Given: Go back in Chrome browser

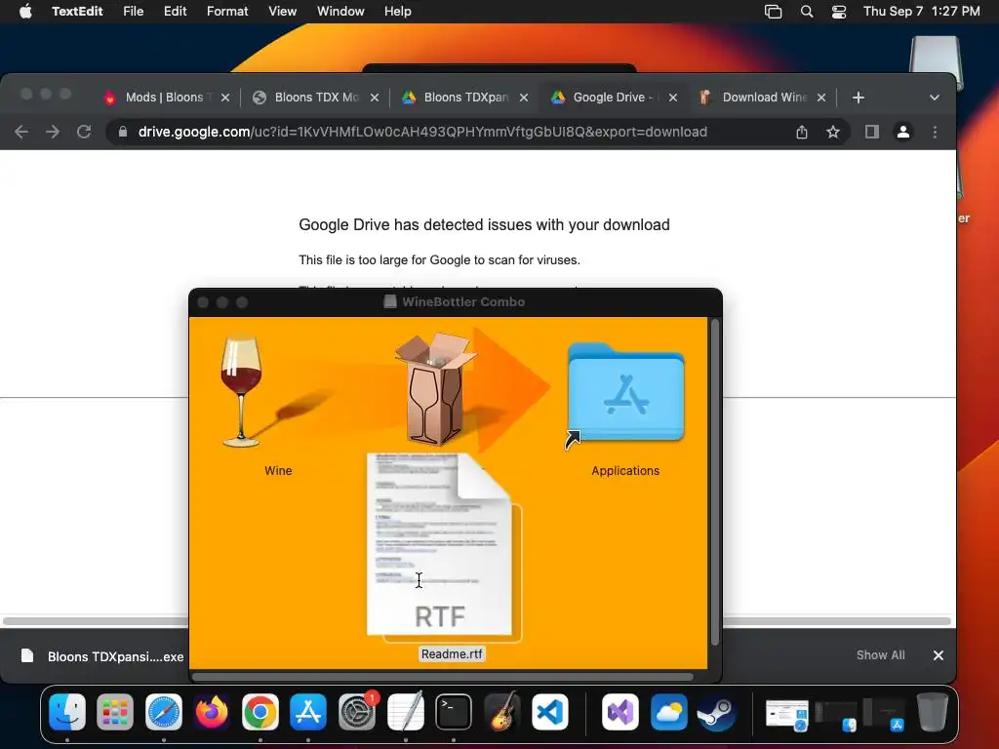Looking at the screenshot, I should pyautogui.click(x=21, y=132).
